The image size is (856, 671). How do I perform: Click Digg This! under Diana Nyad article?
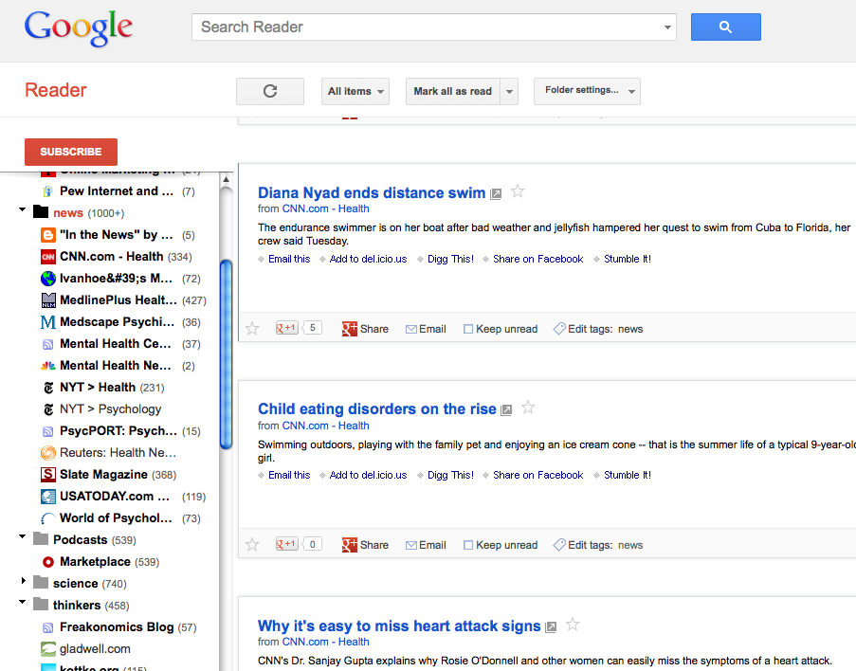coord(450,259)
